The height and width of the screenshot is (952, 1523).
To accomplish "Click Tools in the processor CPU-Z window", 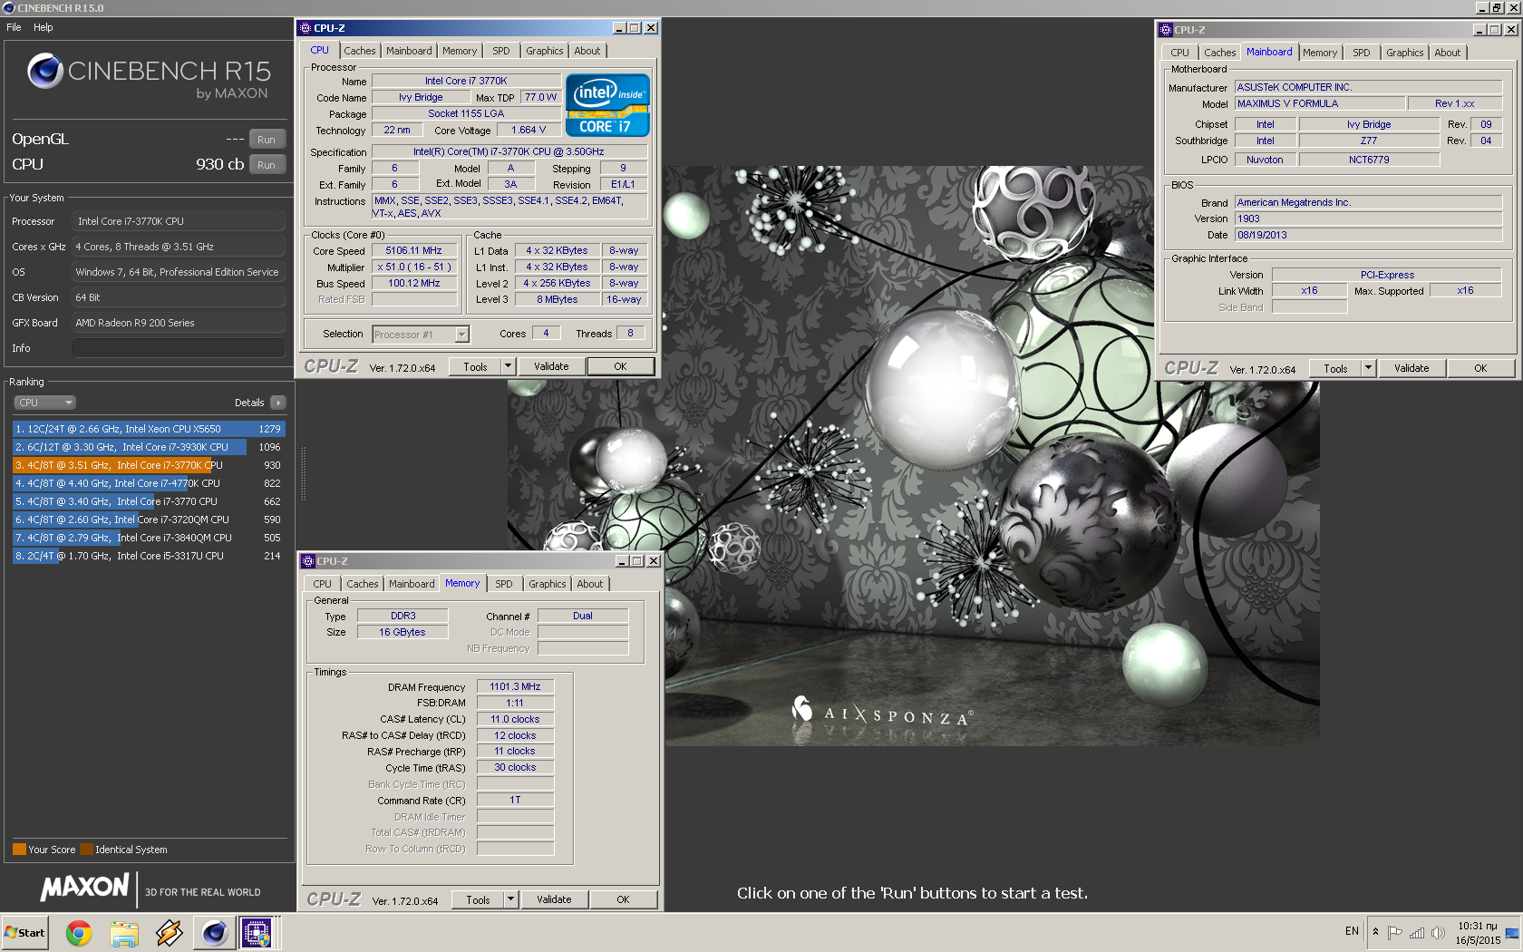I will click(x=475, y=366).
